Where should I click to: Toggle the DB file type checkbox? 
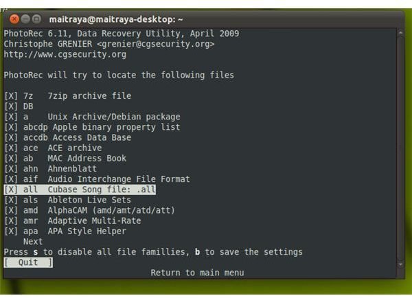point(11,106)
